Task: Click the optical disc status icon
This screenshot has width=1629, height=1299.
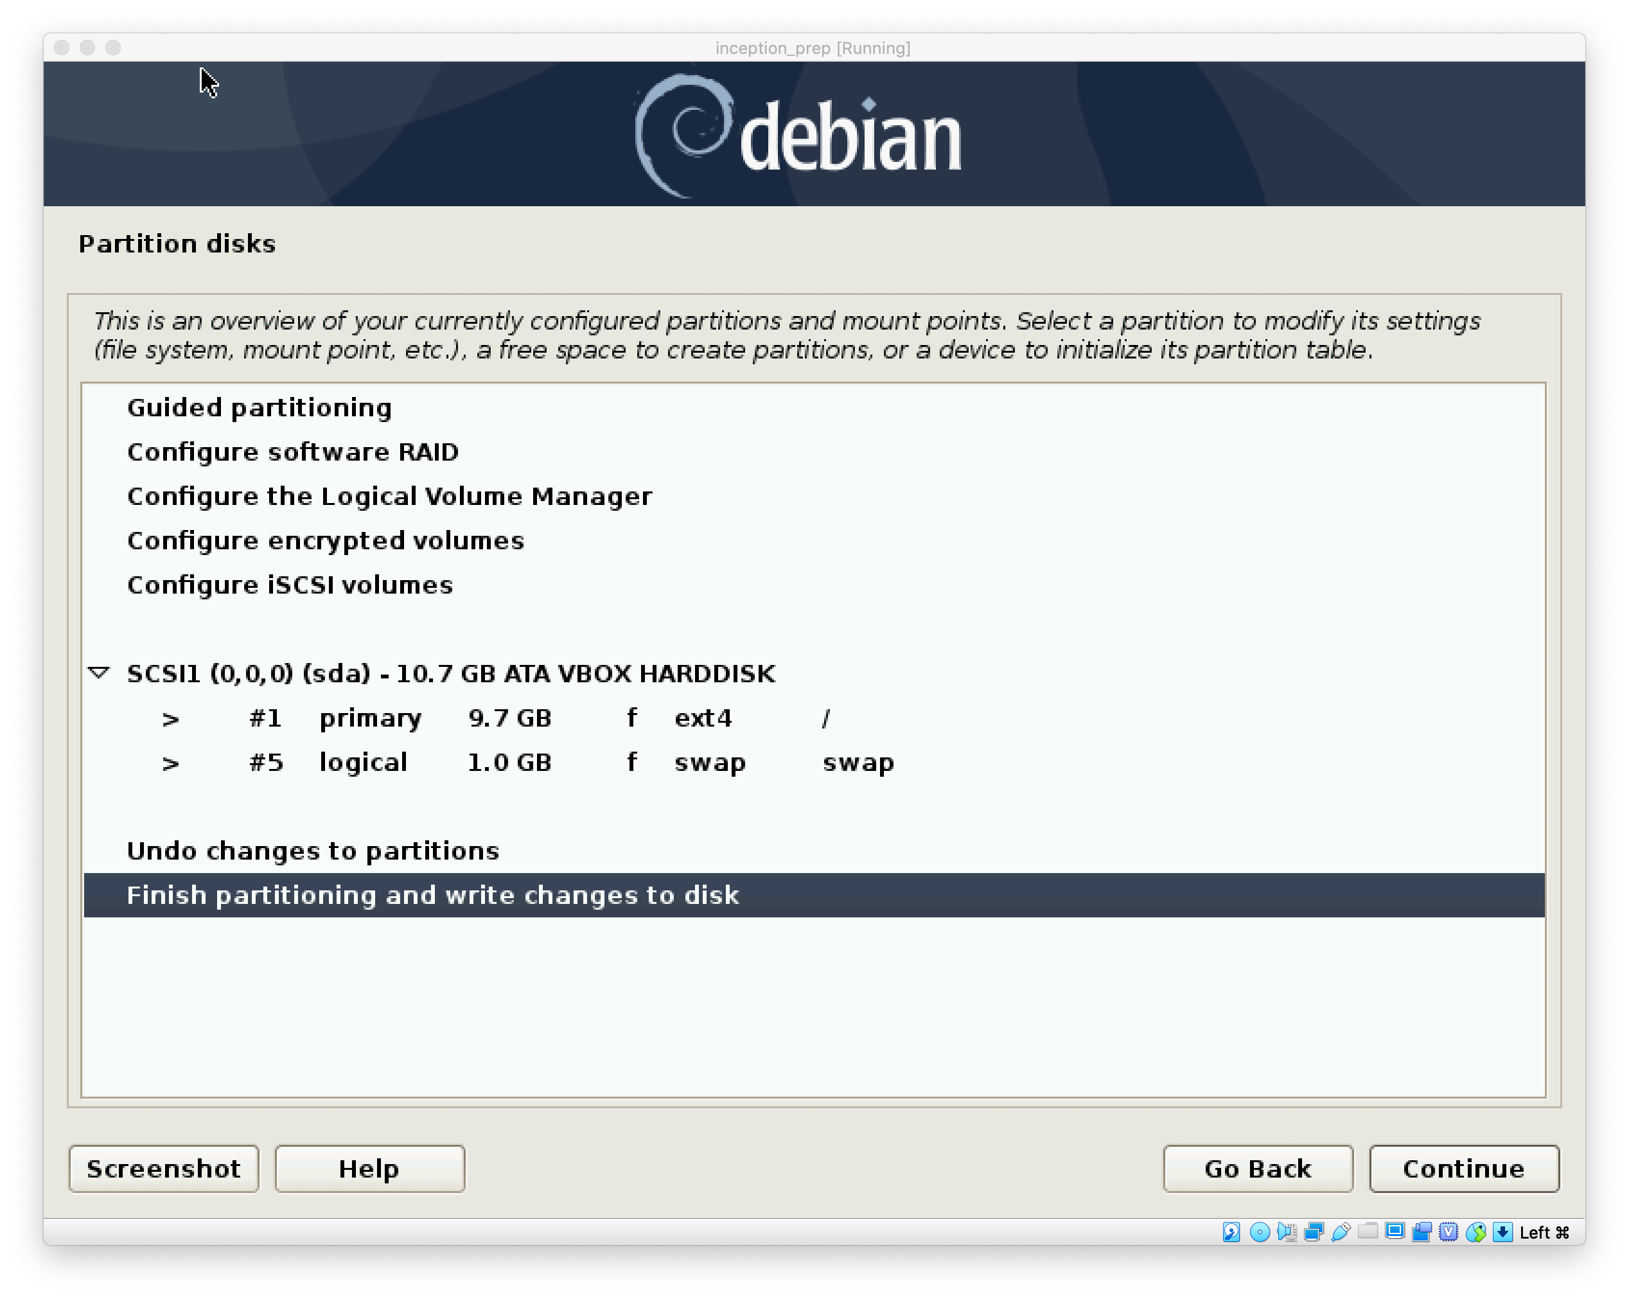Action: coord(1259,1232)
